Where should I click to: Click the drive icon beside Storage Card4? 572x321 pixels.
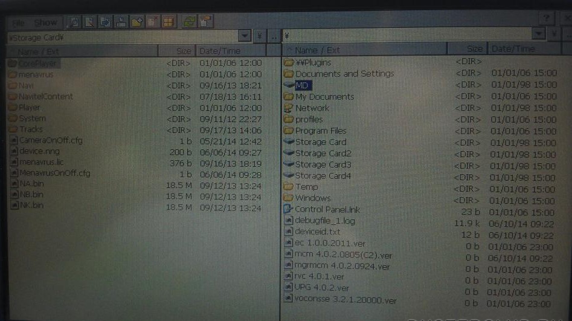click(289, 175)
